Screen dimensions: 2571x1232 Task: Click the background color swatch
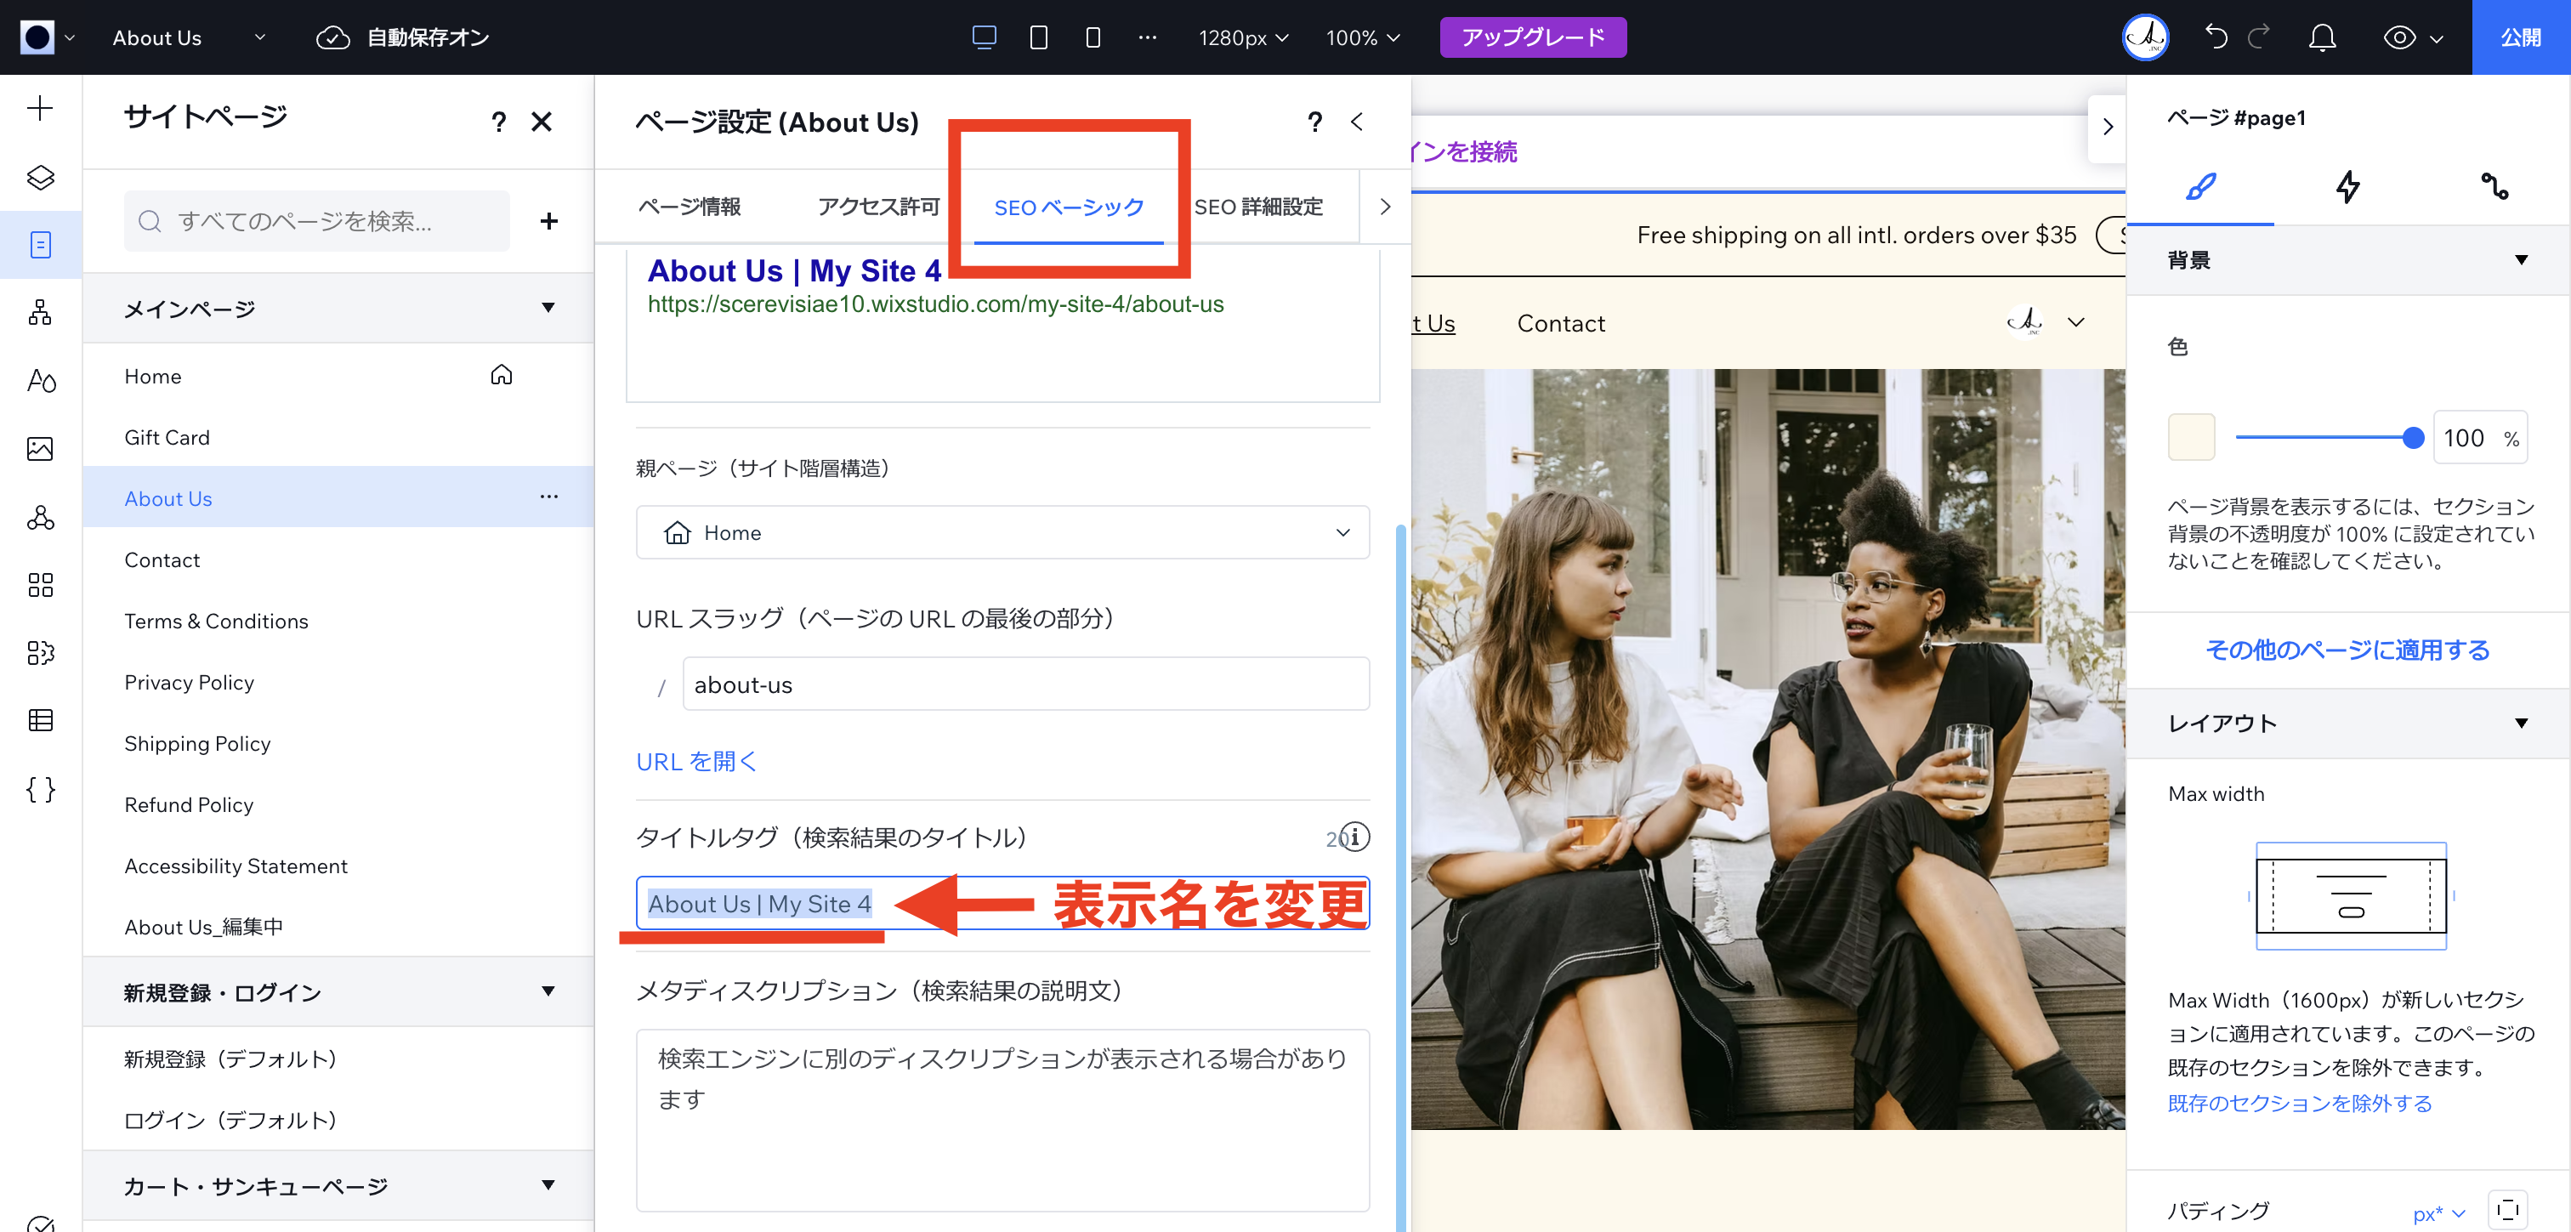click(2191, 437)
